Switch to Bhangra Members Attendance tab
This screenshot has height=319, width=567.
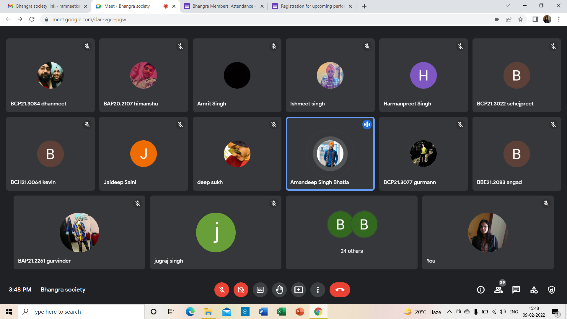(x=223, y=6)
